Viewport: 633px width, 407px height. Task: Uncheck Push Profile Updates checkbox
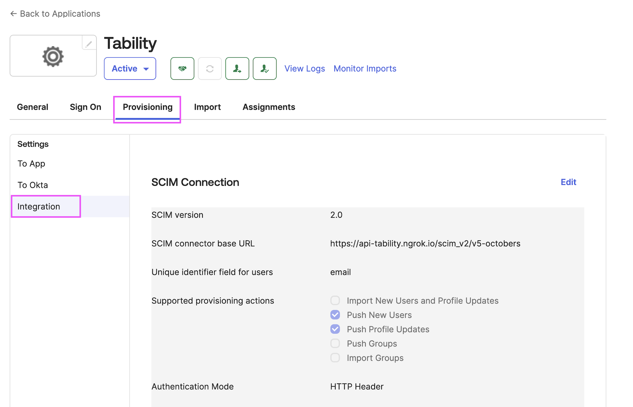[335, 329]
